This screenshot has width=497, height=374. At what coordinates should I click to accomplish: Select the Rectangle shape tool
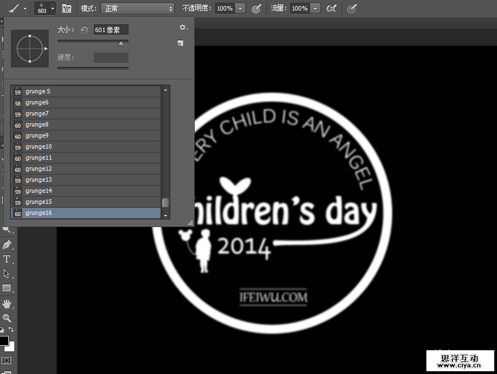pos(7,288)
